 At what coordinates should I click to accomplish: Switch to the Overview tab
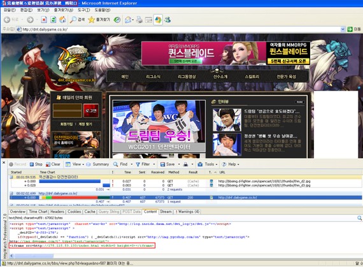coord(18,212)
